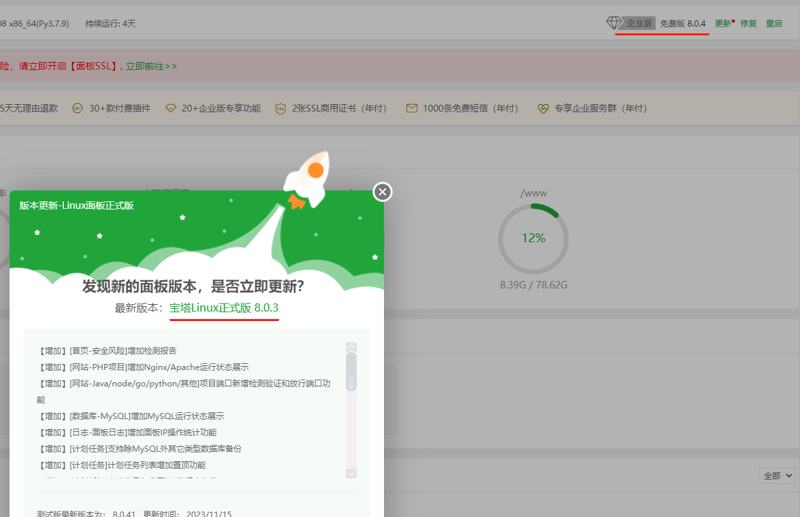This screenshot has height=517, width=800.
Task: Click the 宝塔Linux正式版 8.0.3 version link
Action: click(224, 308)
